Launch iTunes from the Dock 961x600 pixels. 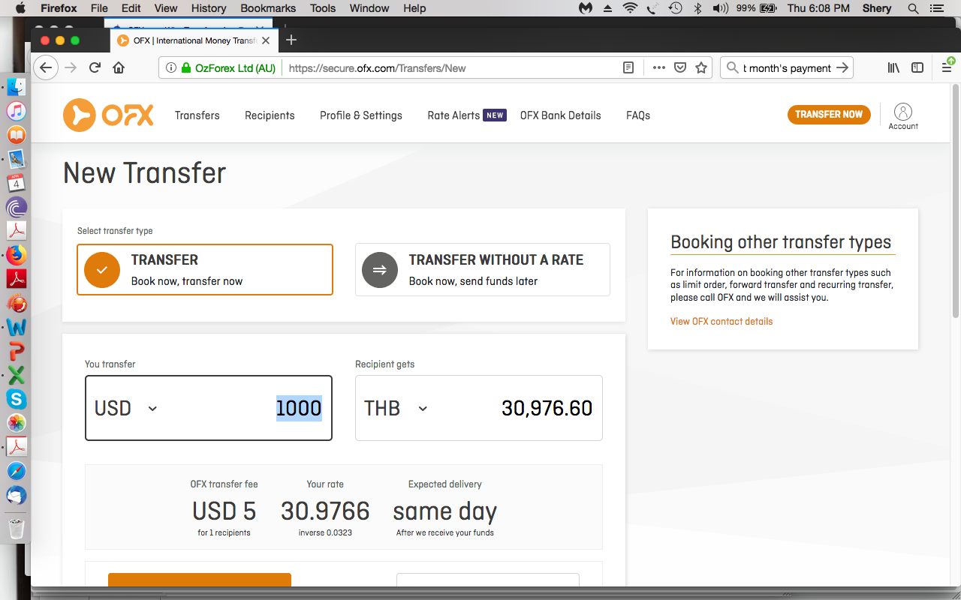coord(17,111)
